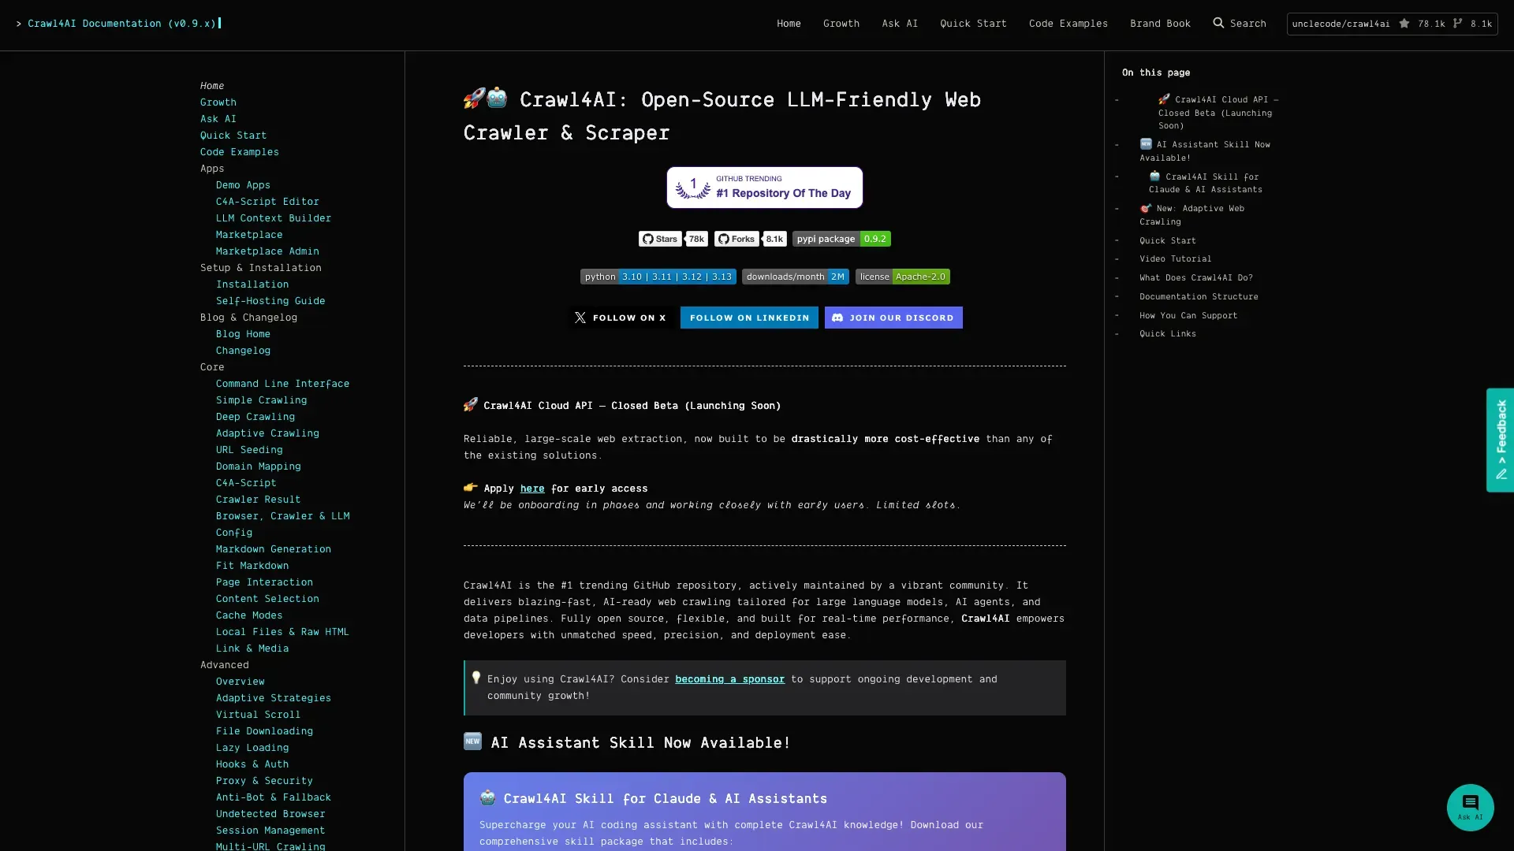Jump to What Does Crawl4AI Do? in outline
The image size is (1514, 851).
pos(1195,277)
